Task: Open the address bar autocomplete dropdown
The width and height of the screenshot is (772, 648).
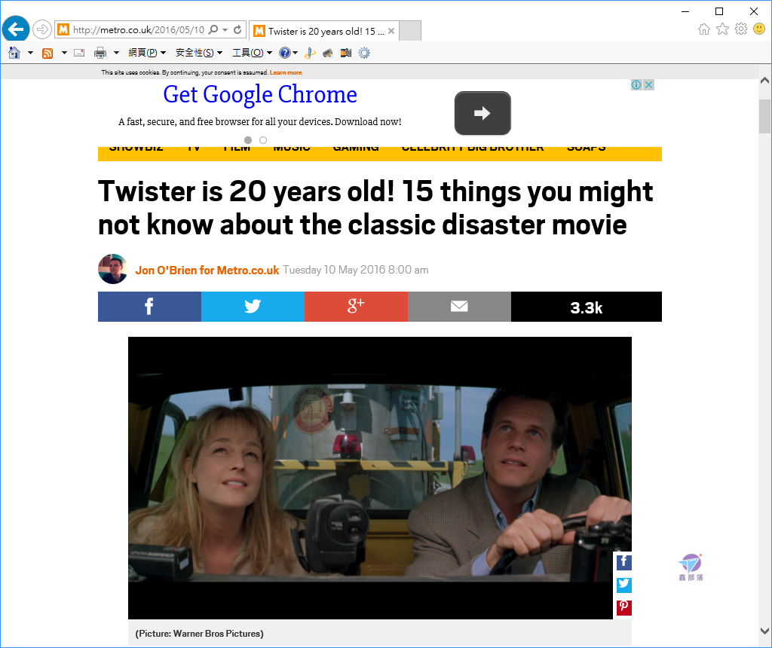Action: pos(225,29)
